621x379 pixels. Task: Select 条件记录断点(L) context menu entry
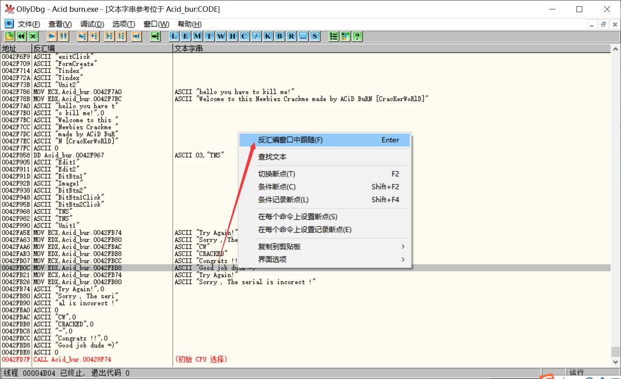pos(325,200)
